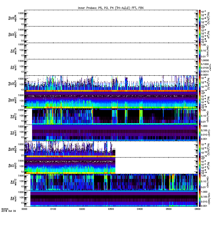The image size is (211, 225).
Task: Click the '0000' time axis tick label
Action: (24, 209)
